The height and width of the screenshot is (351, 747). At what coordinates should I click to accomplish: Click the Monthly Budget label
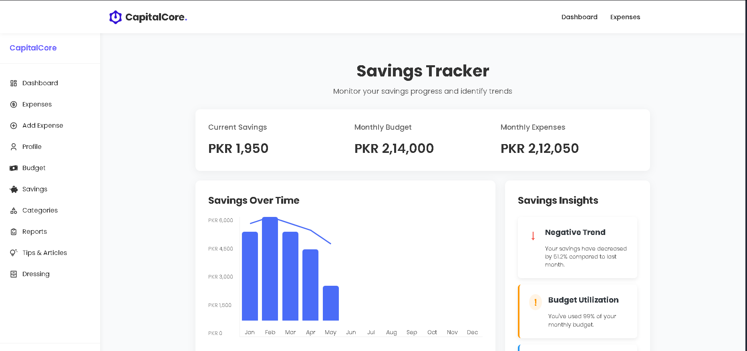383,127
